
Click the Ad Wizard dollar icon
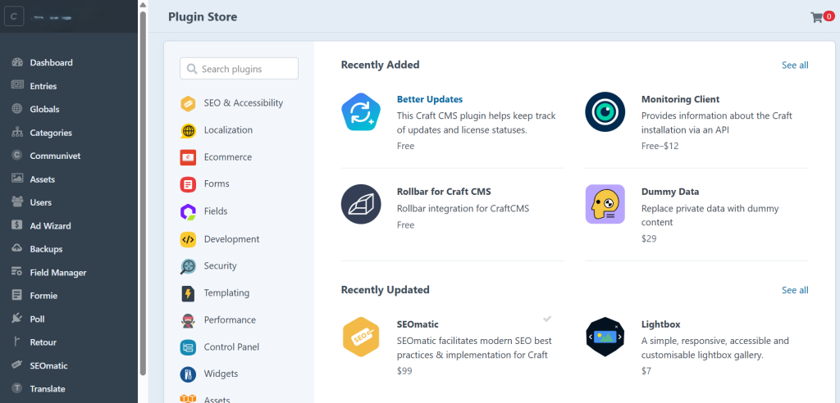pos(17,225)
